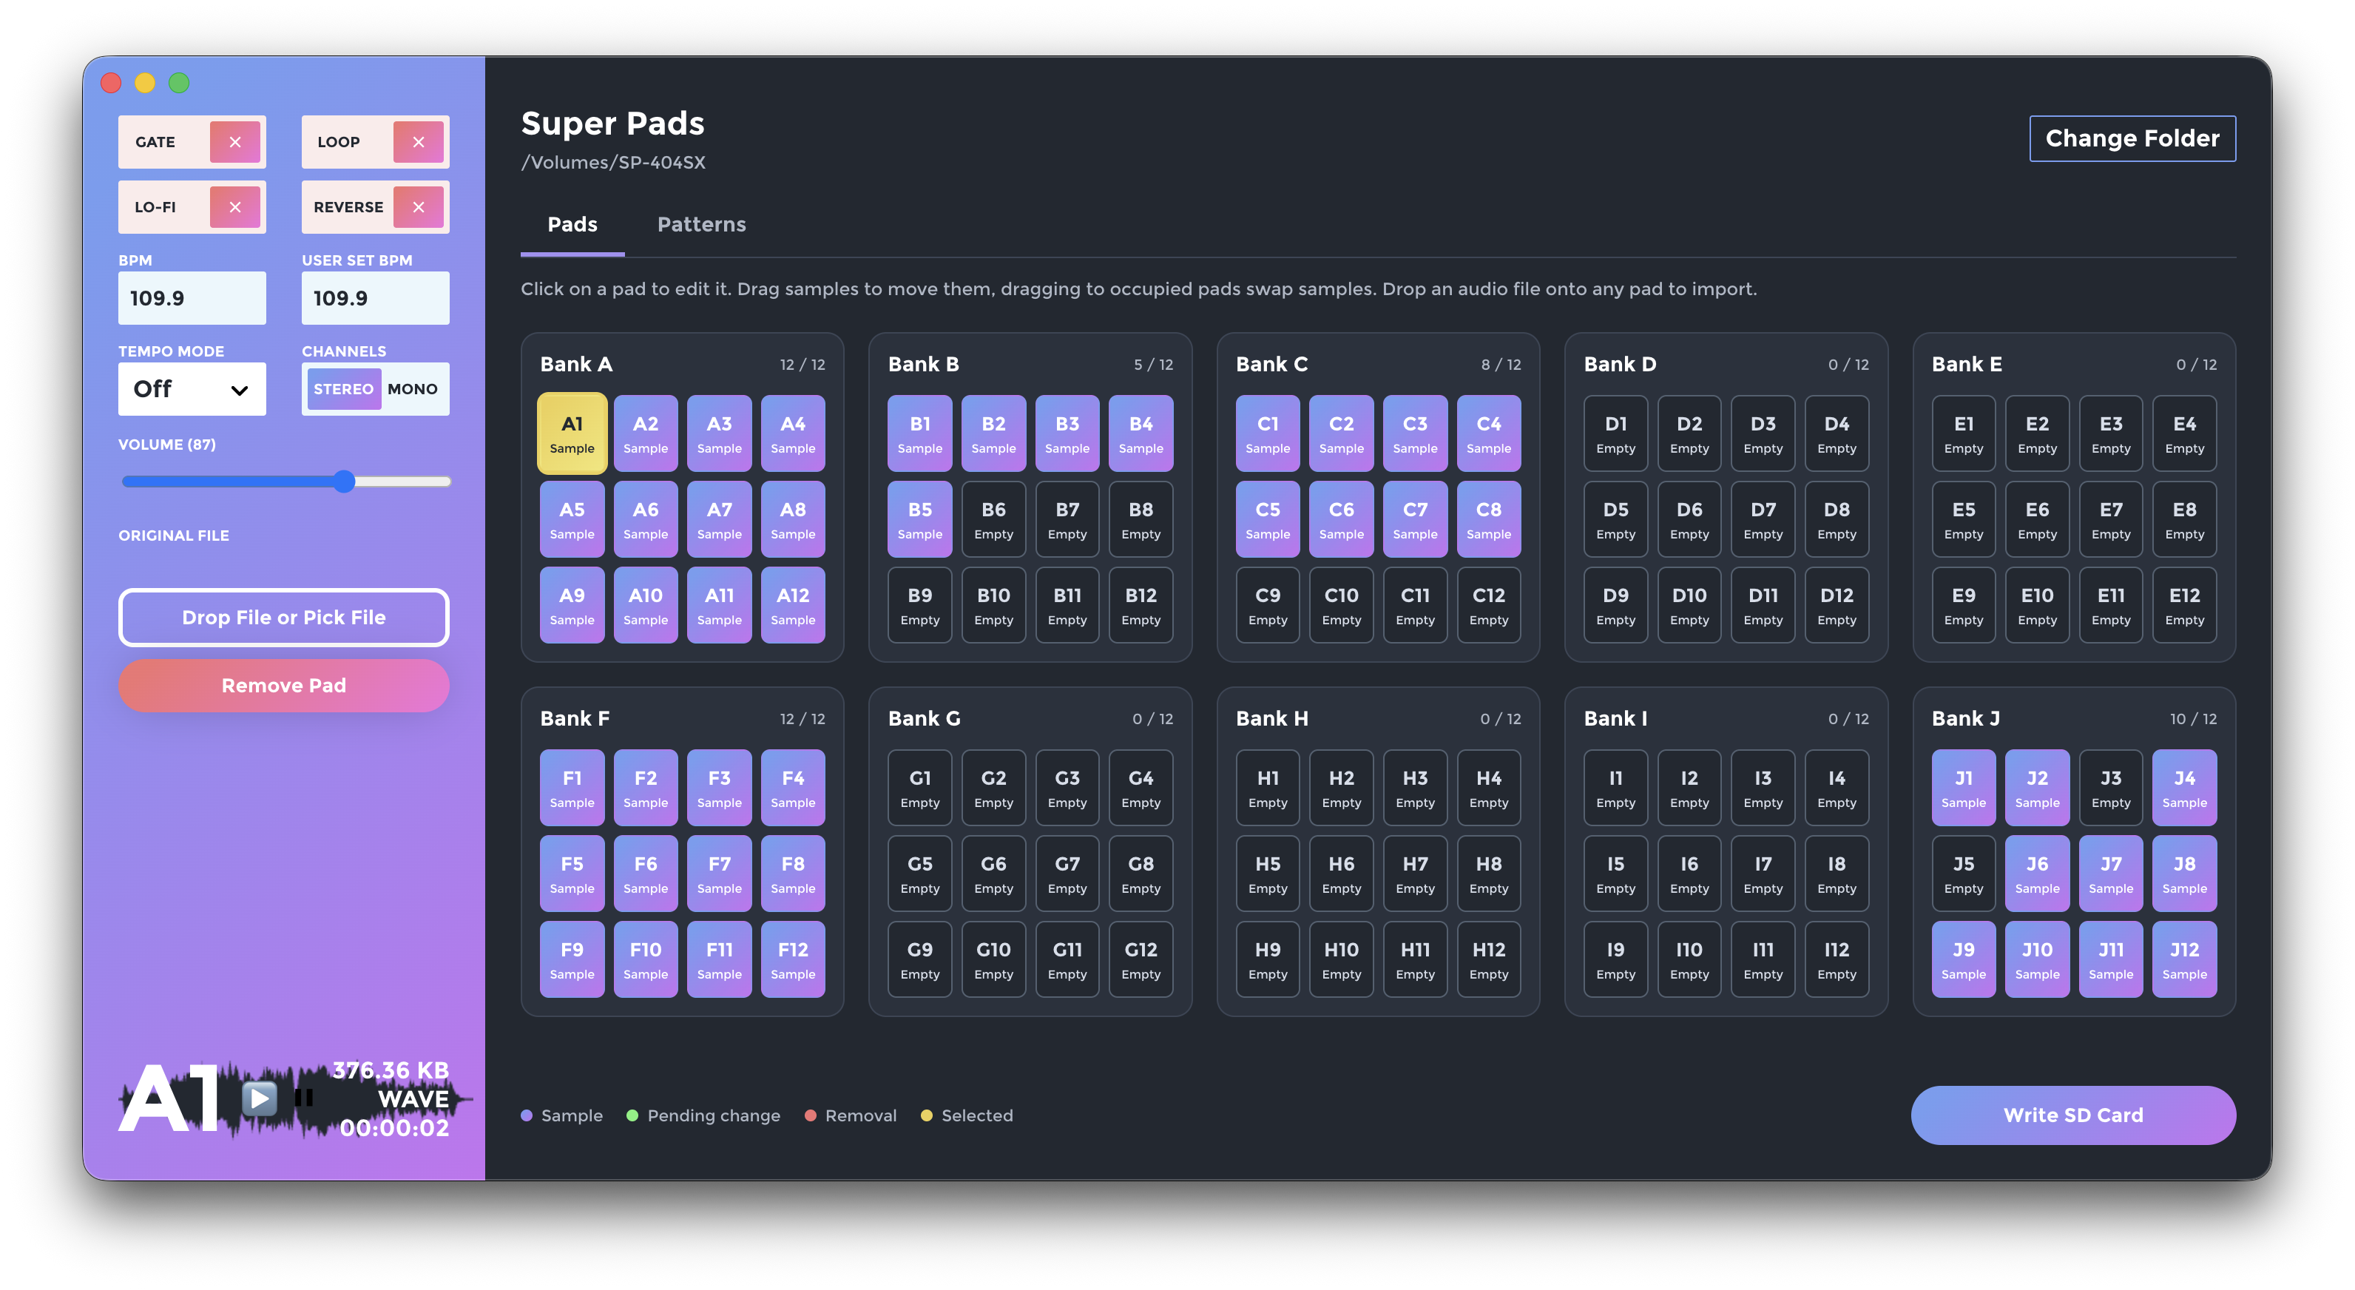Toggle the LOOP option switch
The width and height of the screenshot is (2355, 1290).
point(419,142)
